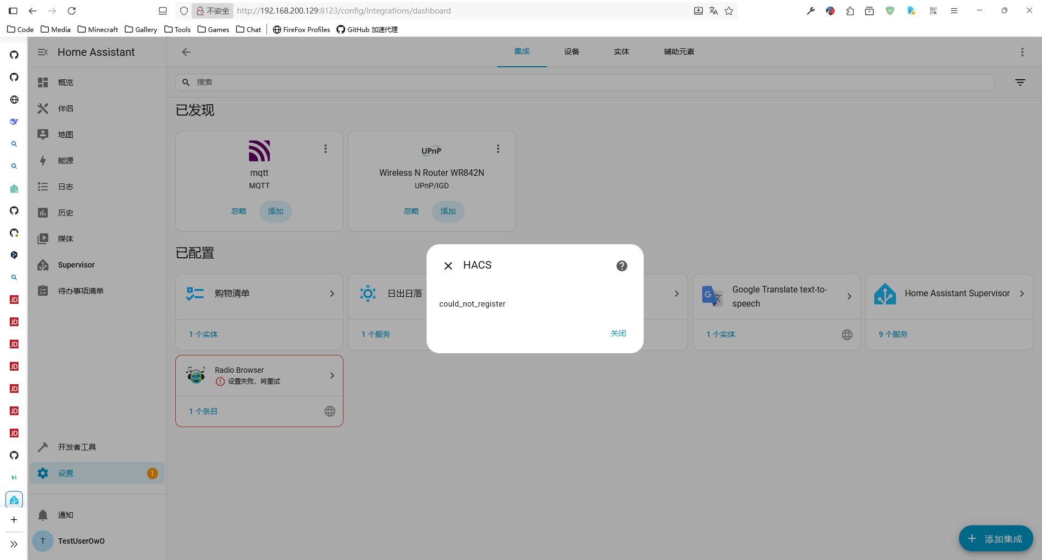
Task: Open 设置 settings in sidebar
Action: [x=97, y=473]
